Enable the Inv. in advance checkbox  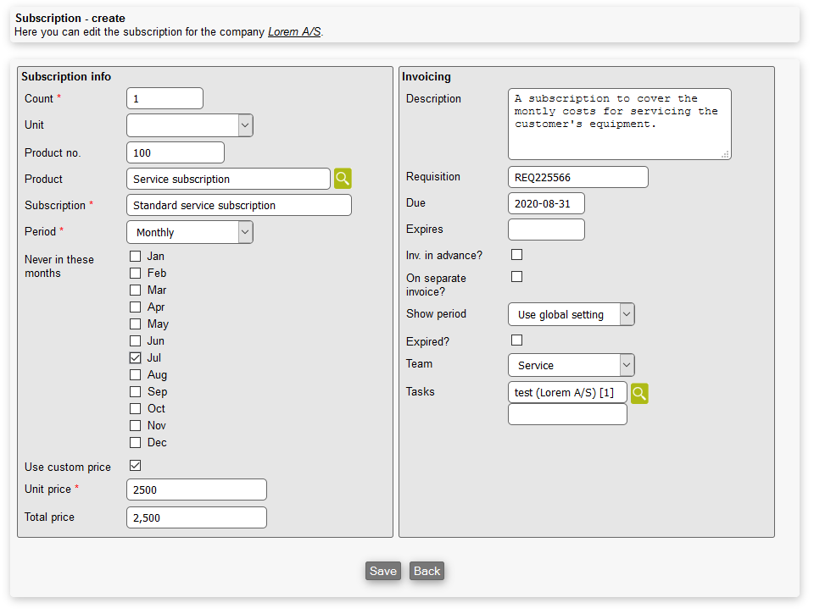[516, 255]
